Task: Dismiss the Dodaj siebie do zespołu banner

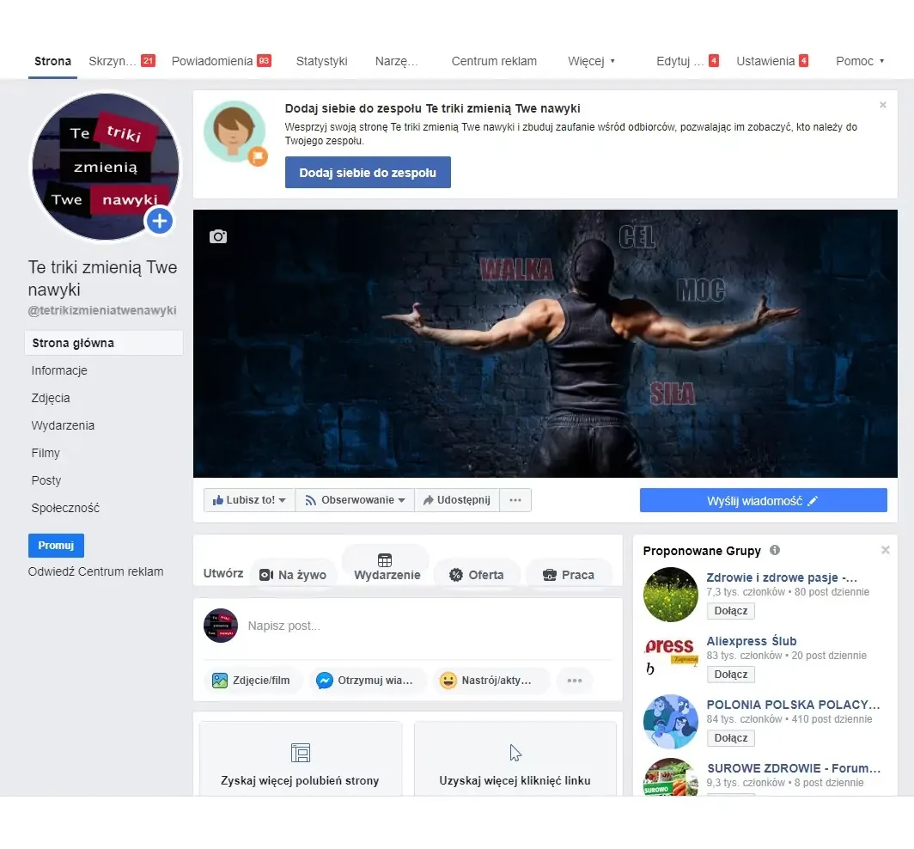Action: click(x=882, y=106)
